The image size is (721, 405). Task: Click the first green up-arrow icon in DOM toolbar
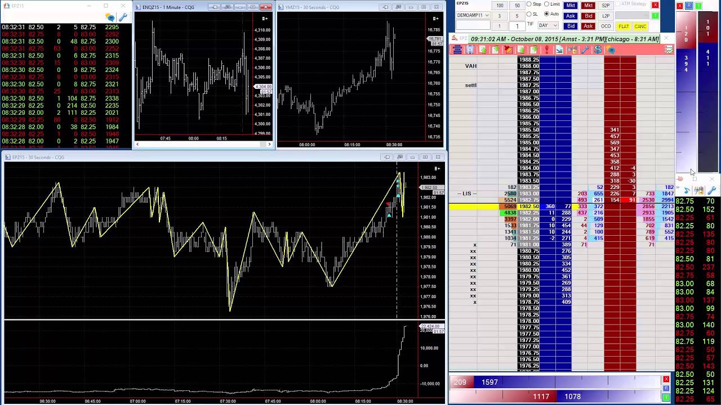point(483,49)
